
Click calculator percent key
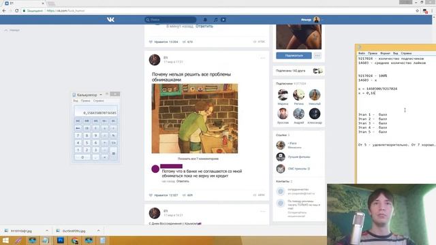(114, 135)
